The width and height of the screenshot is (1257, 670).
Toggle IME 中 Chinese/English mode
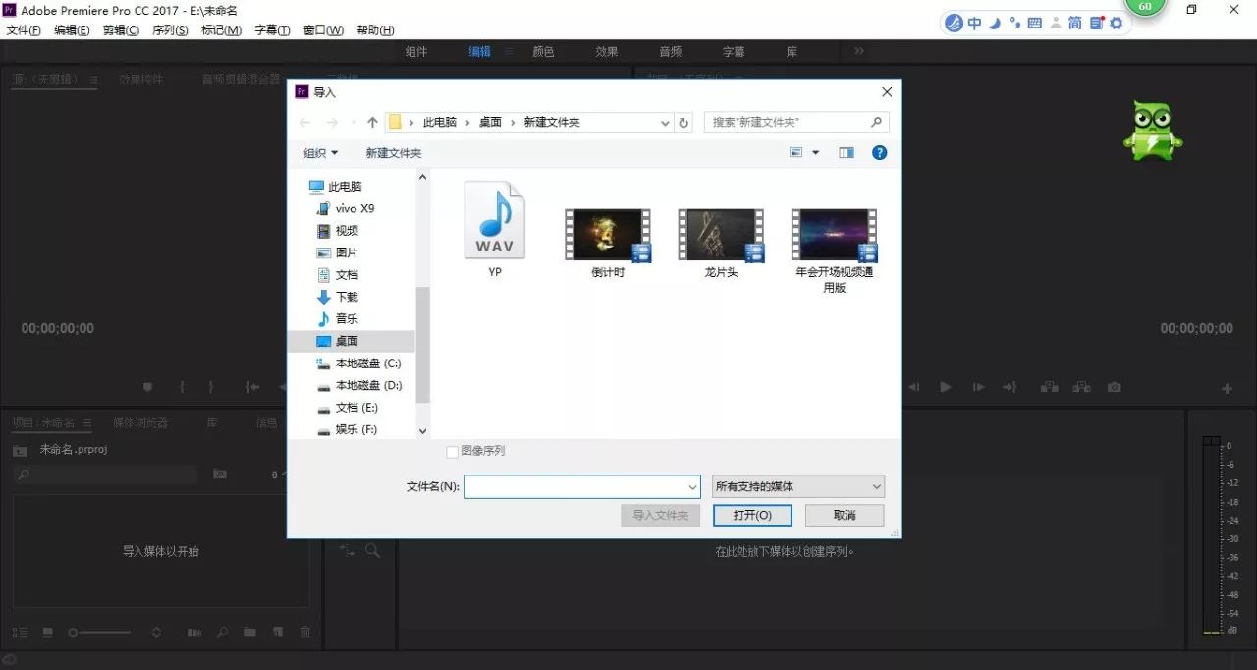(974, 23)
